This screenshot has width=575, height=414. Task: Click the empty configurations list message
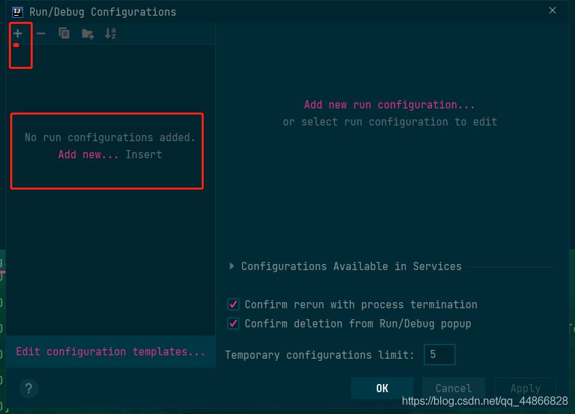[110, 137]
